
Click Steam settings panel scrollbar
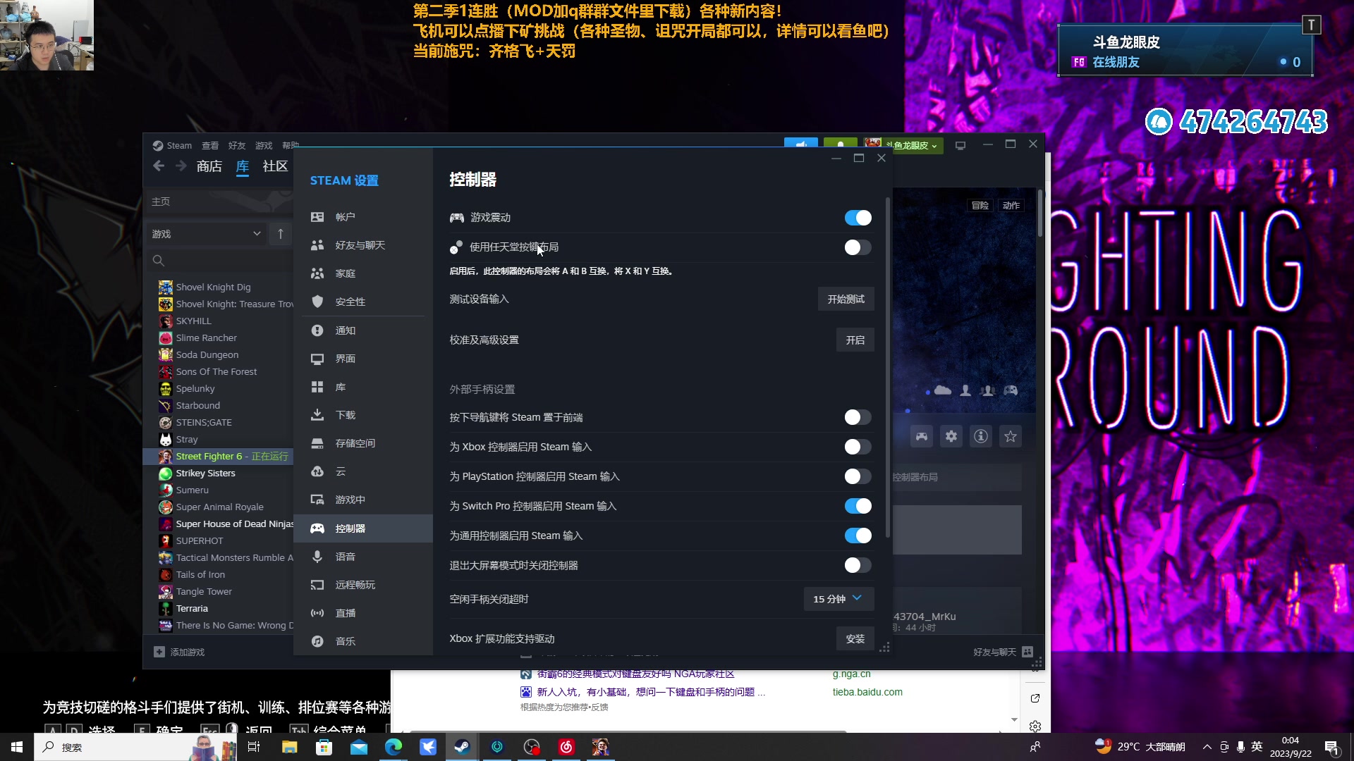pos(887,366)
